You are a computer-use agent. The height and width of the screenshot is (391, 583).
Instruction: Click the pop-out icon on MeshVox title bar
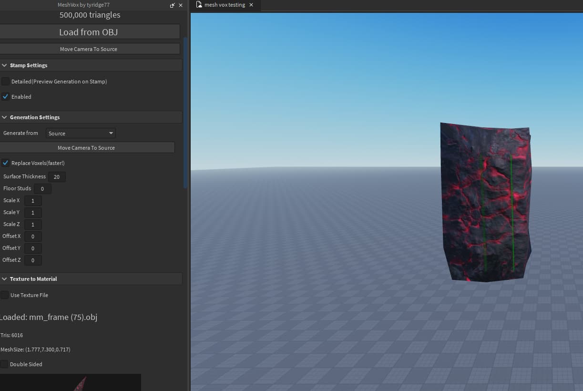coord(172,5)
